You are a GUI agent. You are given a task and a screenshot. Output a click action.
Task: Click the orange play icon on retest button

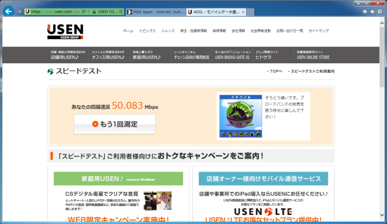click(x=95, y=124)
